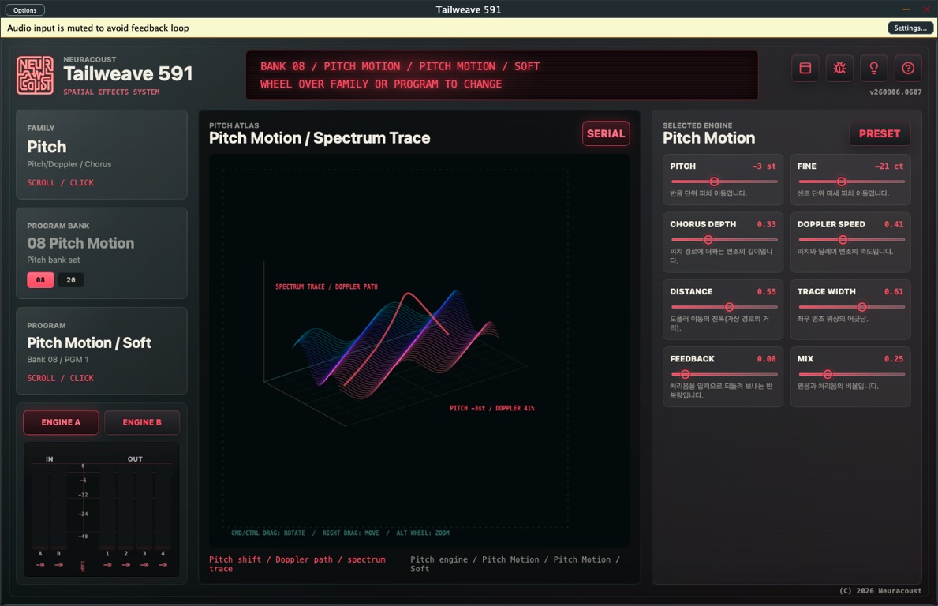Adjust the FEEDBACK slider
This screenshot has height=606, width=938.
coord(724,375)
